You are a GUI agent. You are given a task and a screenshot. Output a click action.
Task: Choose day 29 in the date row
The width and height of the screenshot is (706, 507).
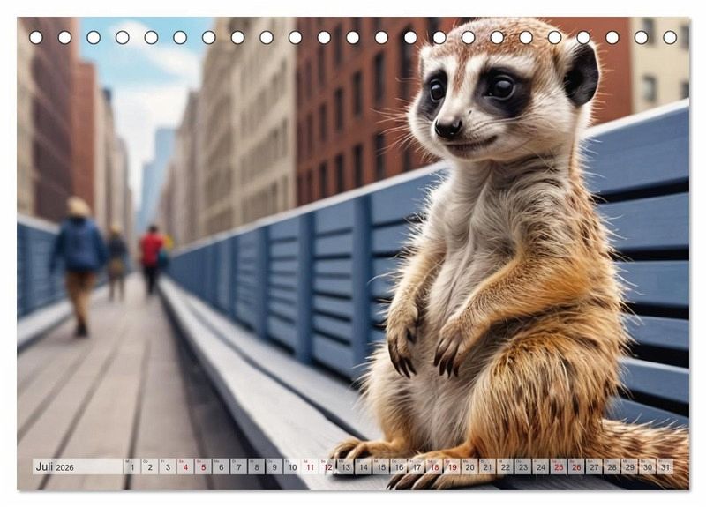(x=629, y=467)
